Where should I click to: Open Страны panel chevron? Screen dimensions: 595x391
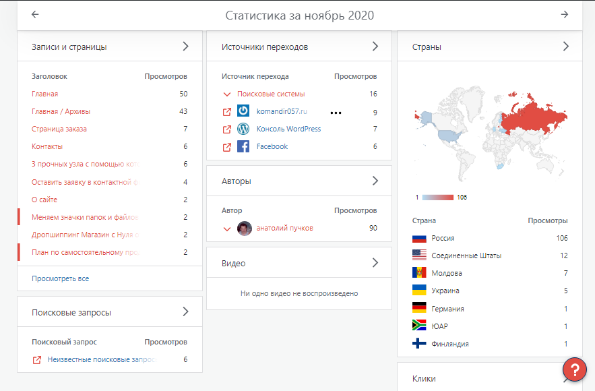(566, 47)
